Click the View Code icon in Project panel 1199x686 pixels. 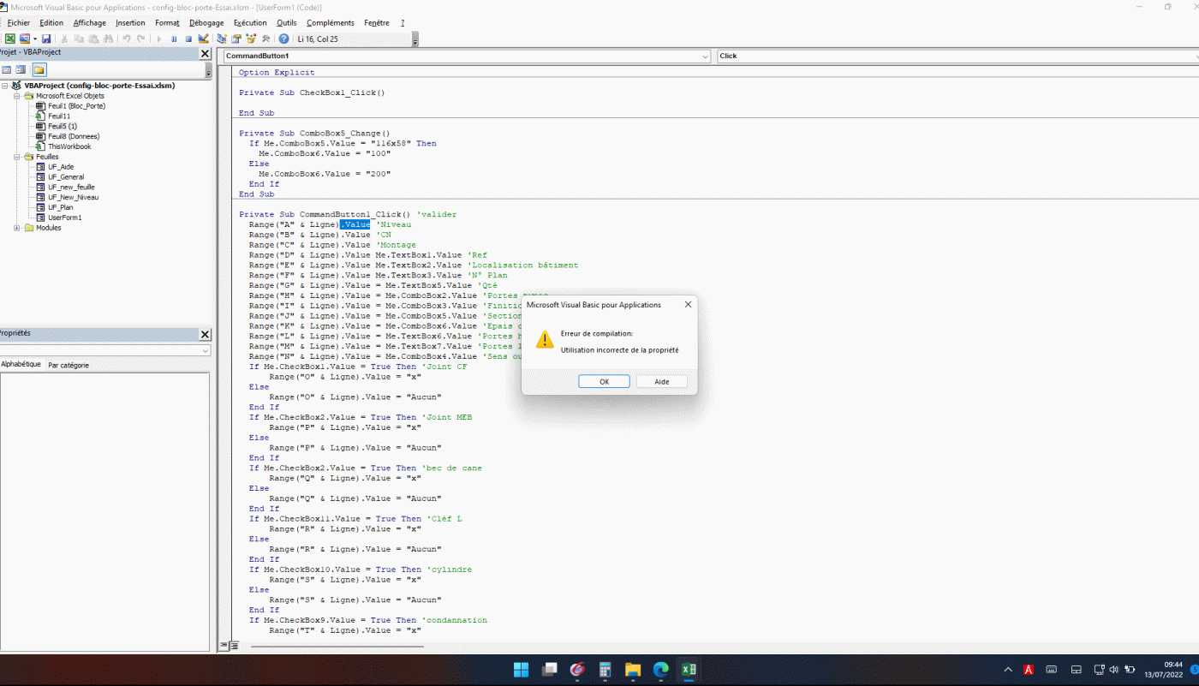7,69
